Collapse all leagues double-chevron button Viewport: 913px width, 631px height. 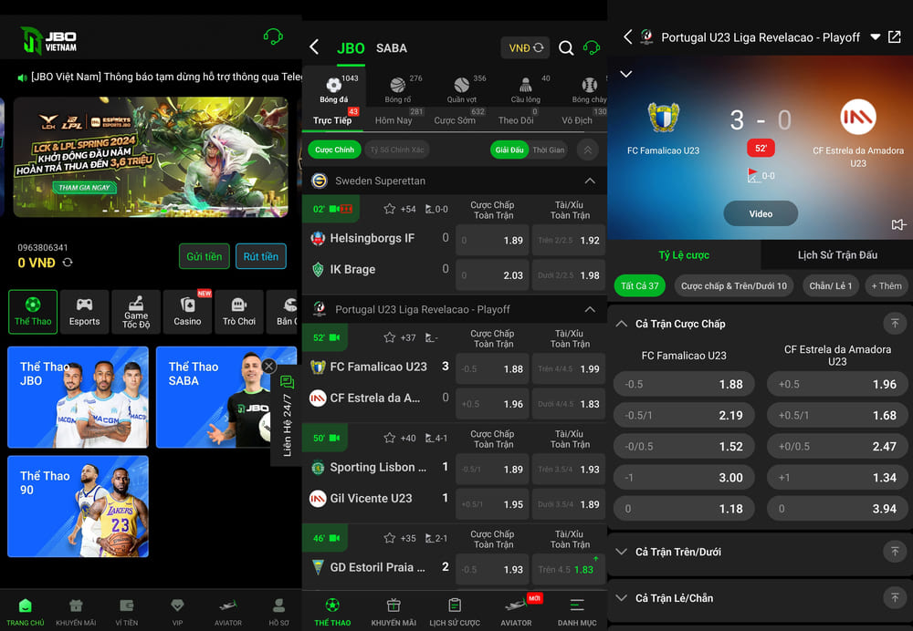(x=588, y=150)
